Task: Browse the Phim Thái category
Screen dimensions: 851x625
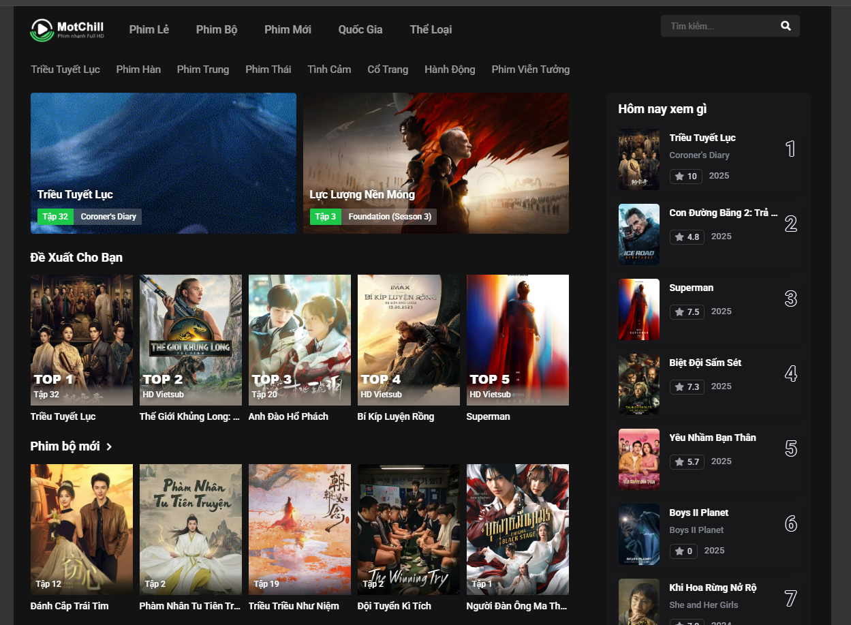Action: [x=268, y=70]
